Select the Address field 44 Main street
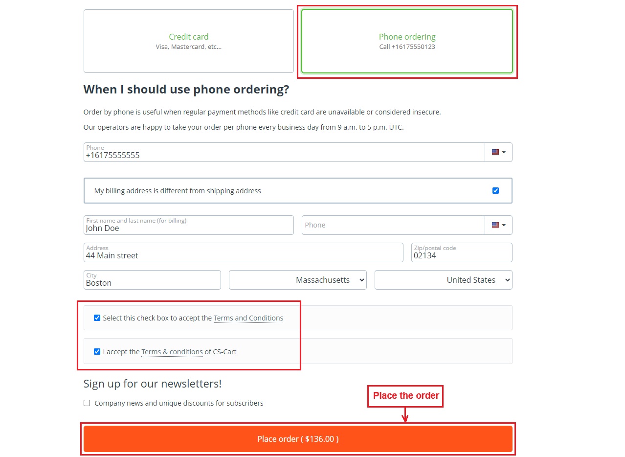Screen dimensions: 625x457 pos(244,252)
